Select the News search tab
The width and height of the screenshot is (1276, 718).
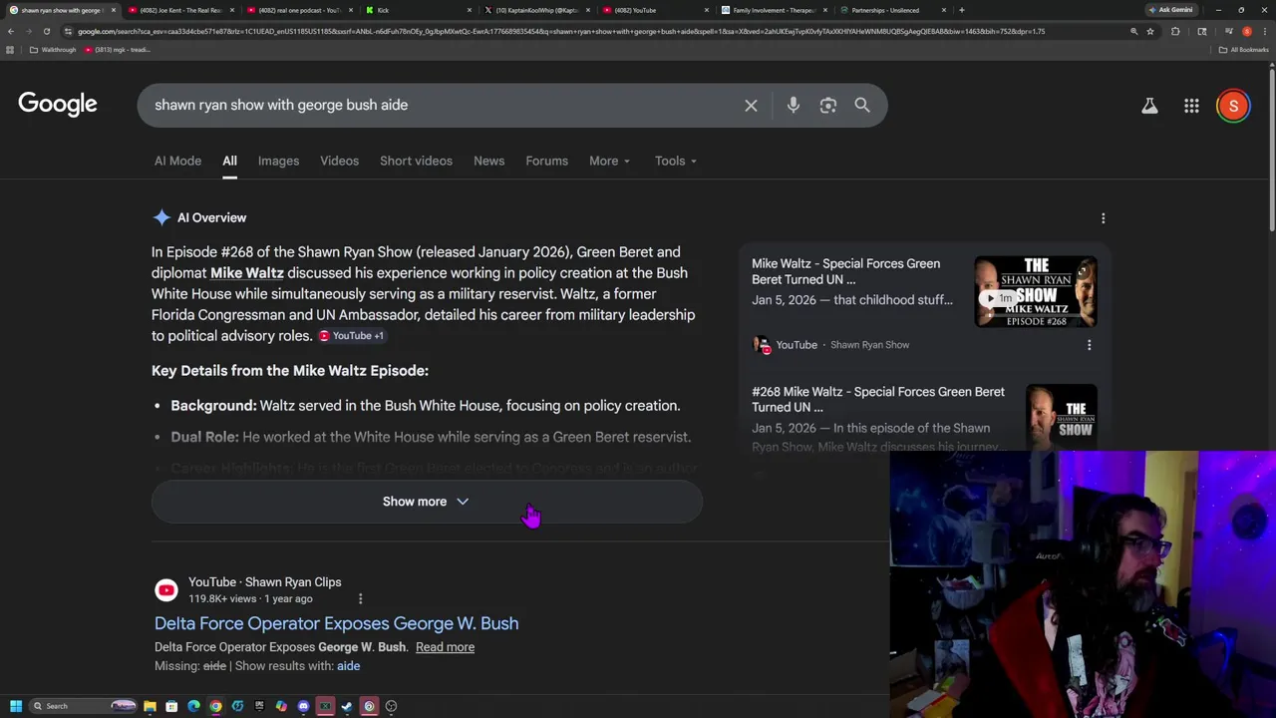tap(488, 161)
